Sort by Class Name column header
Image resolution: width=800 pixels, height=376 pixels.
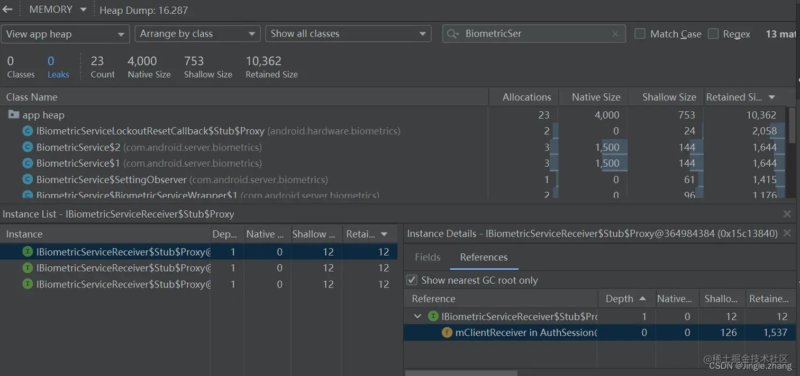244,97
